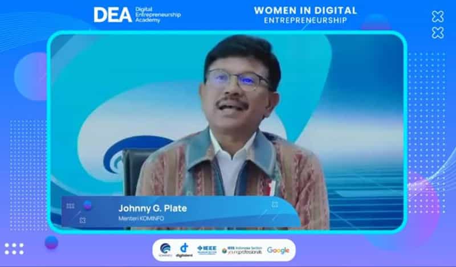Click the upper X-shaped icon at top right
The width and height of the screenshot is (456, 267).
[438, 17]
